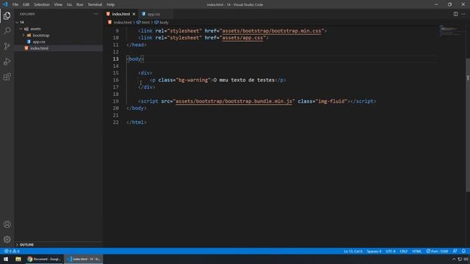This screenshot has width=470, height=264.
Task: Close the index.html tab
Action: 134,14
